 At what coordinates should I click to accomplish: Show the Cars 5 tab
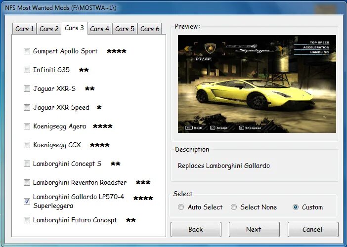point(125,29)
